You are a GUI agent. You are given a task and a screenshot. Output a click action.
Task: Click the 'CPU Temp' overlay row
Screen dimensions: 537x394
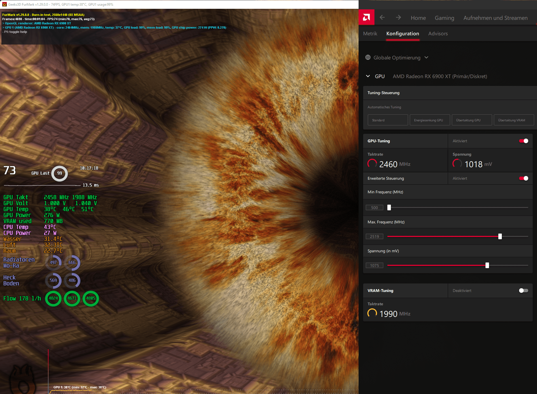coord(30,227)
